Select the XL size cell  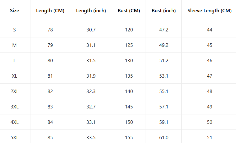[14, 76]
